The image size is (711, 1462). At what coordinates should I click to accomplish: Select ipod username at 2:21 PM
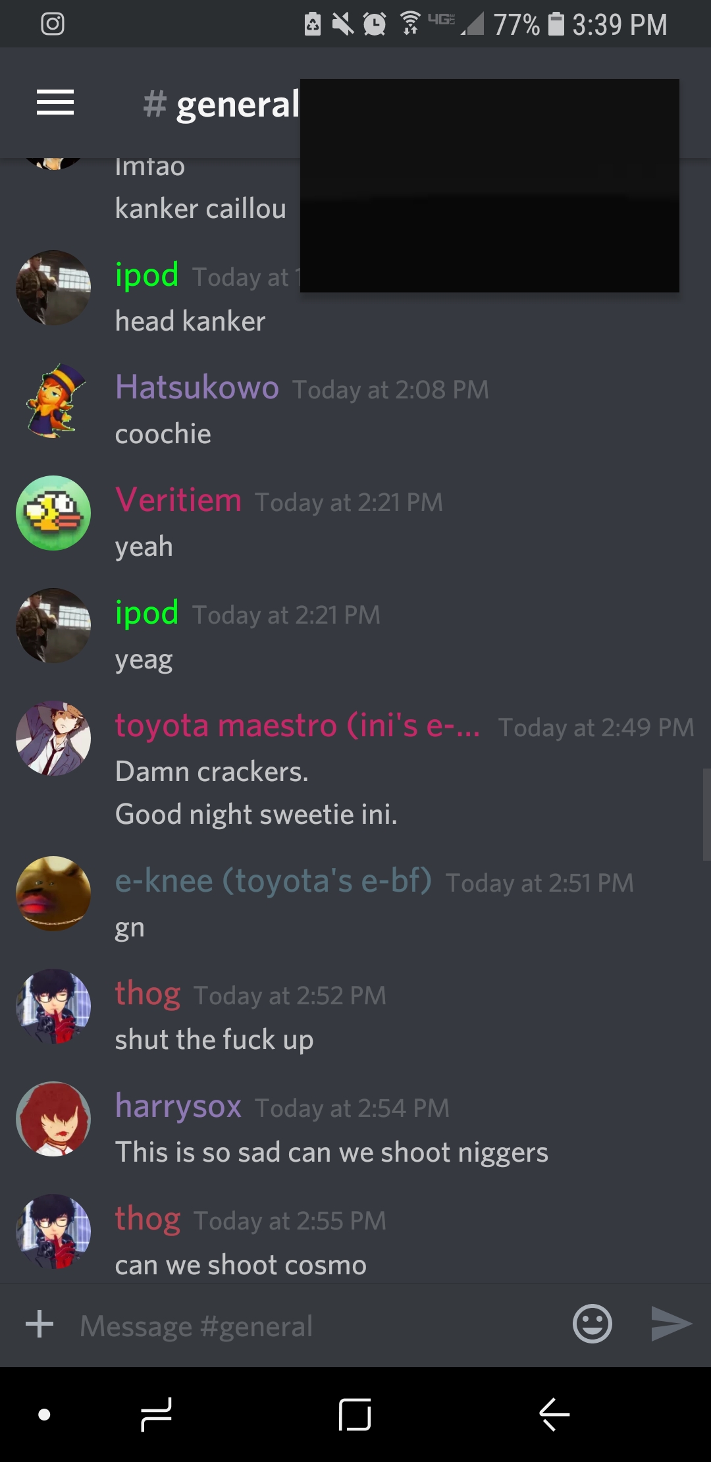click(x=147, y=613)
